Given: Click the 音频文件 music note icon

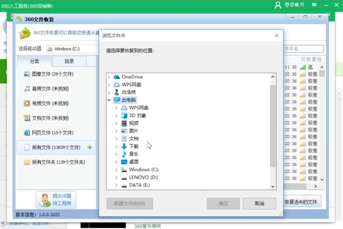Looking at the screenshot, I should tap(27, 89).
